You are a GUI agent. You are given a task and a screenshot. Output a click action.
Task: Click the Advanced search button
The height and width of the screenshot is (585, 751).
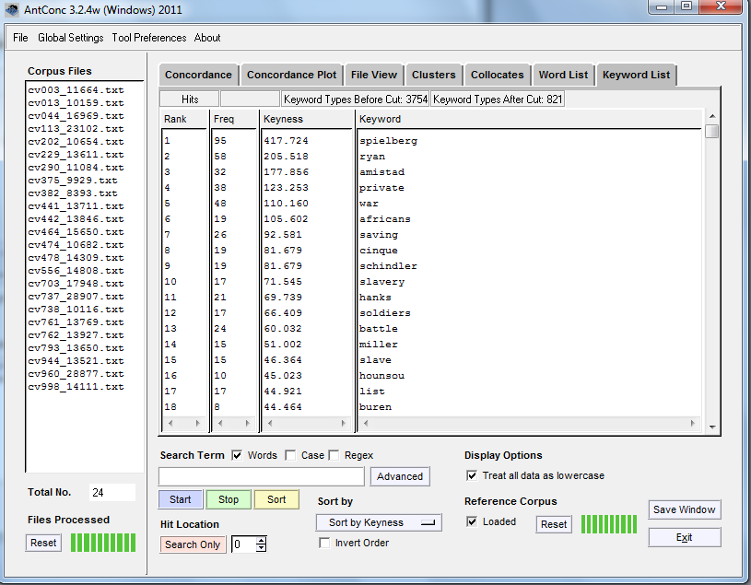pos(400,476)
